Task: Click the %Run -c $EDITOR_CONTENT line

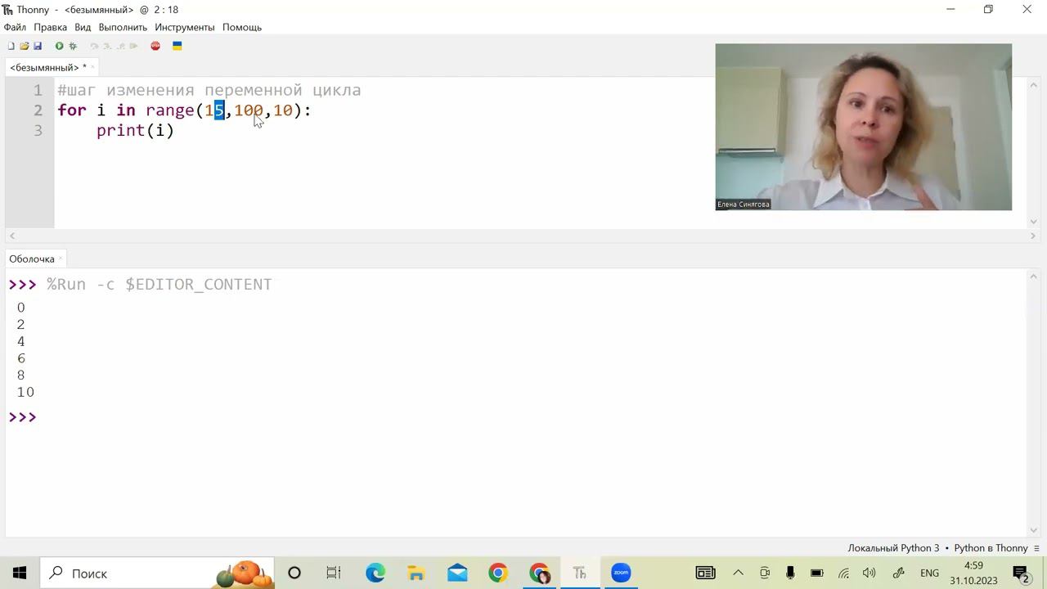Action: coord(160,284)
